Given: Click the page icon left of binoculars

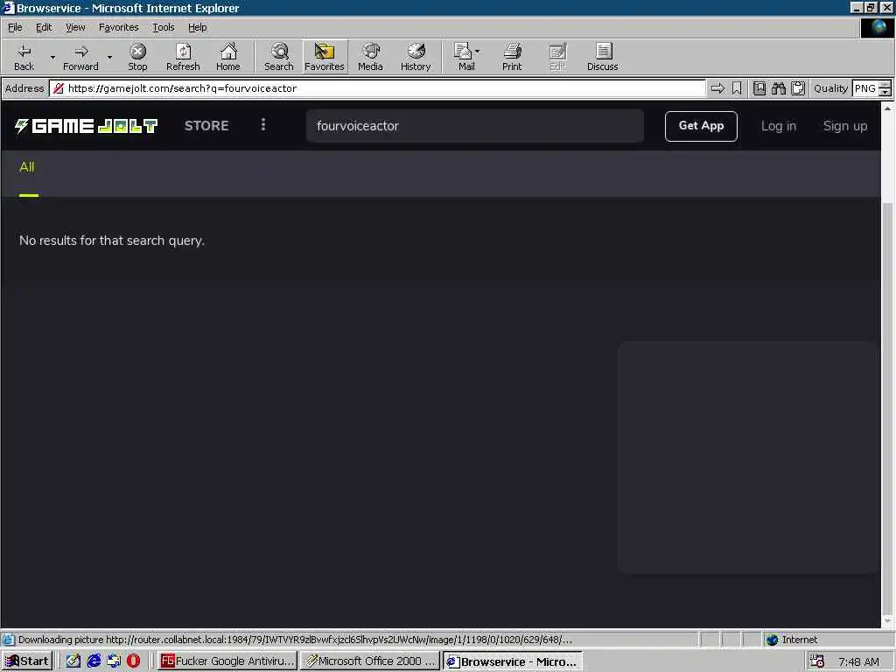Looking at the screenshot, I should point(759,88).
